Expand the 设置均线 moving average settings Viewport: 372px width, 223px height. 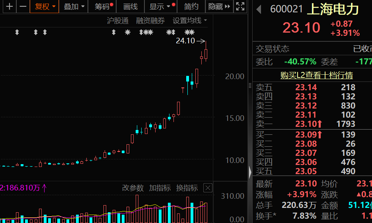190,21
